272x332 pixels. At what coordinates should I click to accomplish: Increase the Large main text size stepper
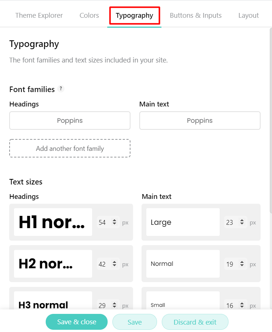(242, 220)
